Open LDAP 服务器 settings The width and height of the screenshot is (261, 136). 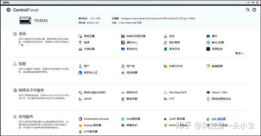pyautogui.click(x=174, y=119)
